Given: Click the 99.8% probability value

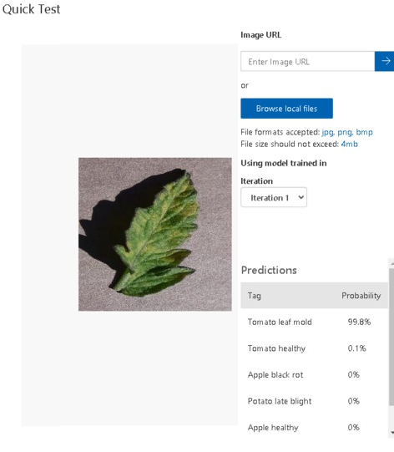Looking at the screenshot, I should 359,322.
